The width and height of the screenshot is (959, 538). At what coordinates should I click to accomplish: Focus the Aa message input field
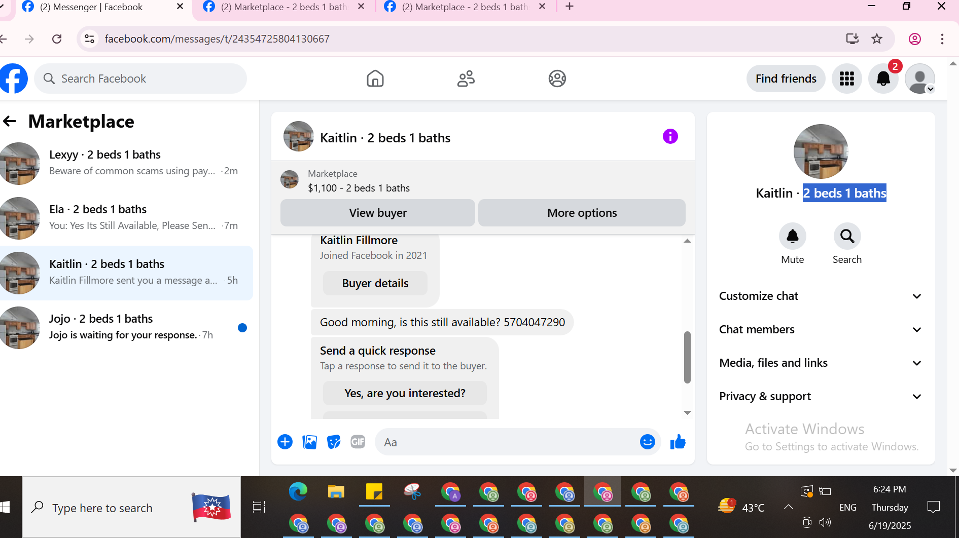[507, 442]
